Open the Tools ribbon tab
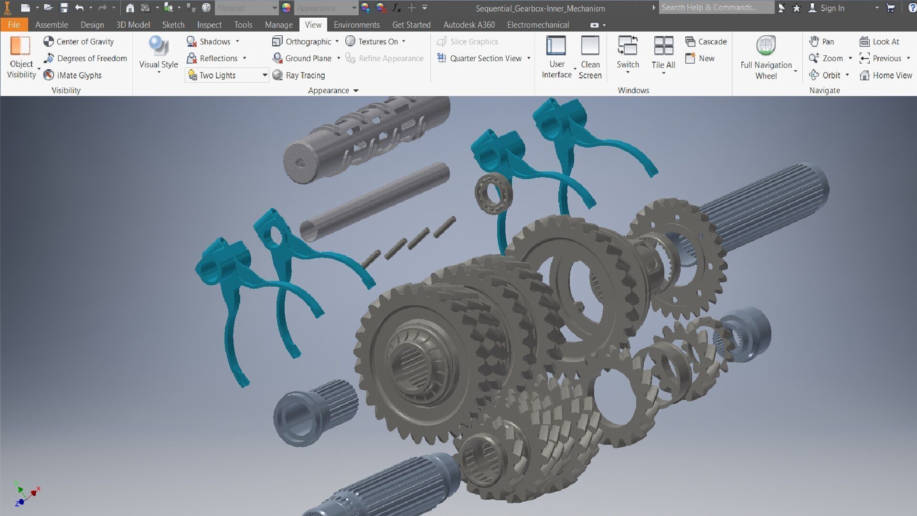The image size is (917, 516). point(243,25)
